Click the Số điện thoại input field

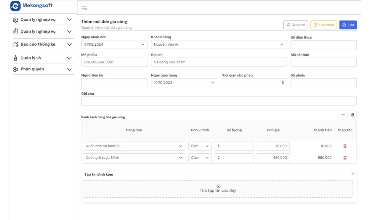click(323, 45)
